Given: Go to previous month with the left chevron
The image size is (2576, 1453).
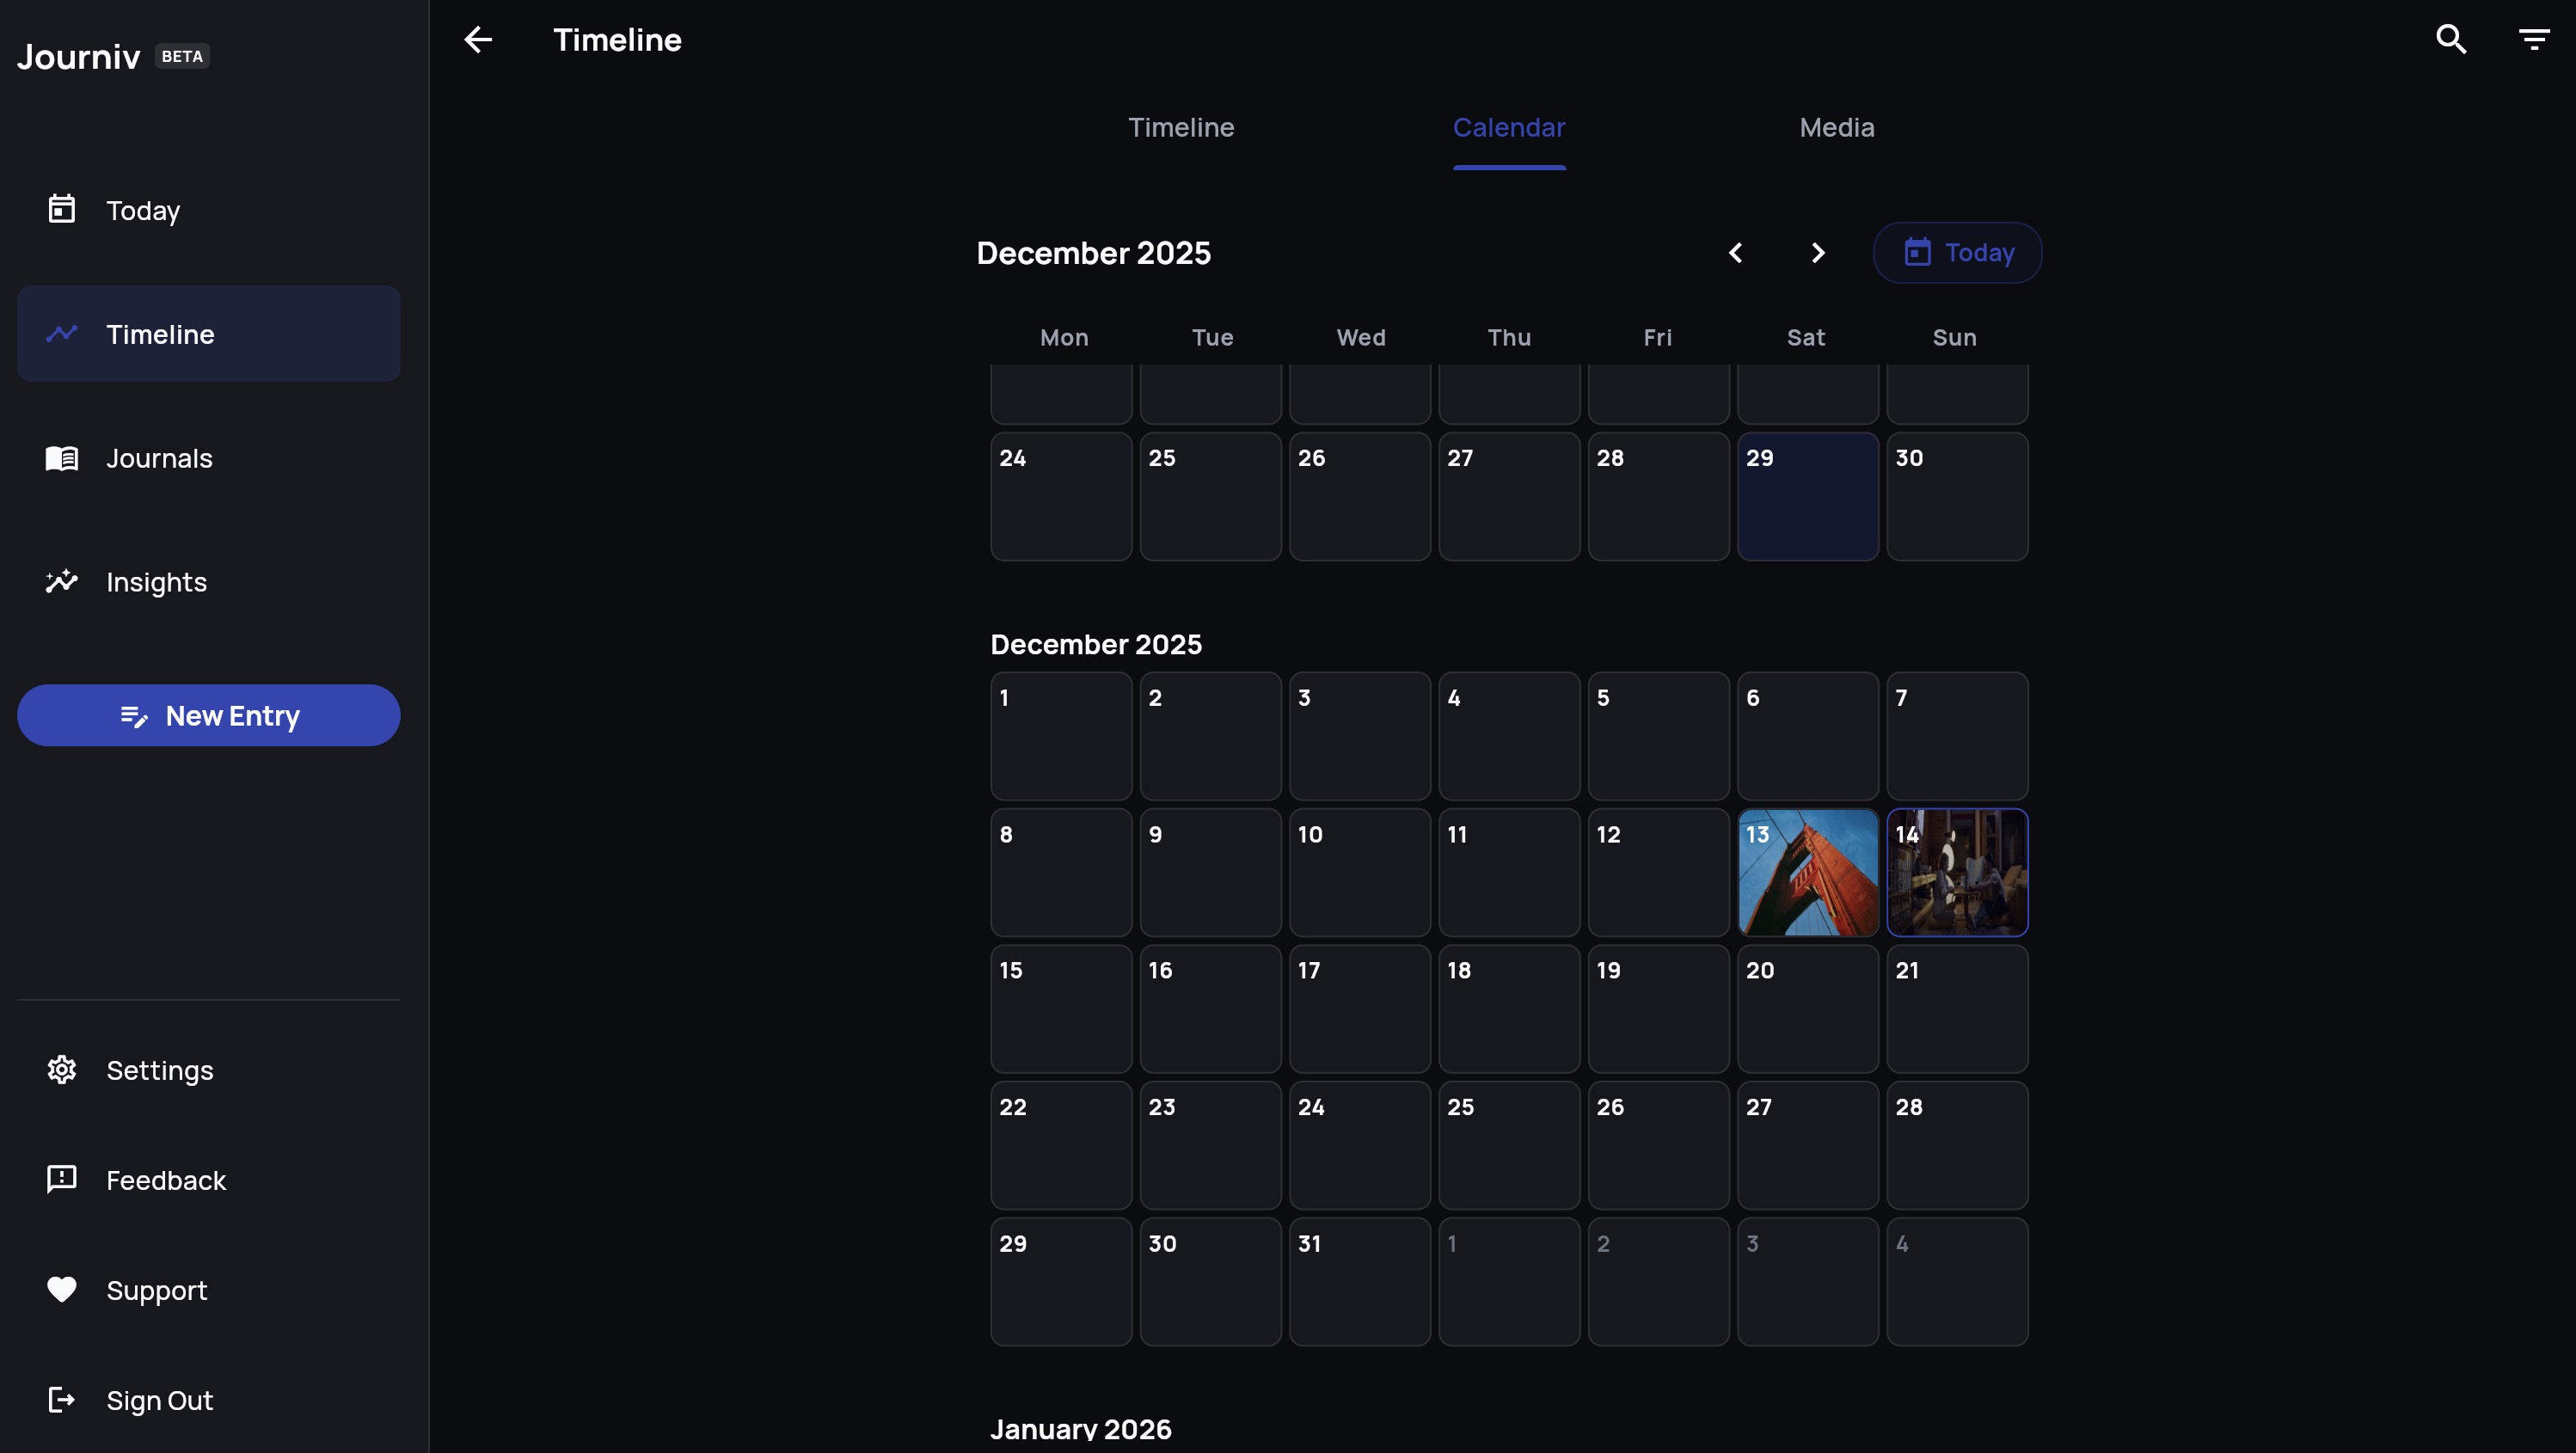Looking at the screenshot, I should 1736,252.
